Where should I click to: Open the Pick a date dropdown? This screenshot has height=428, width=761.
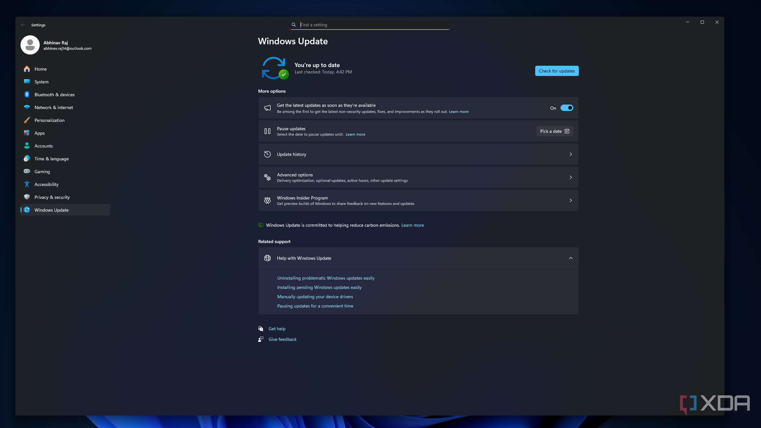(x=555, y=131)
